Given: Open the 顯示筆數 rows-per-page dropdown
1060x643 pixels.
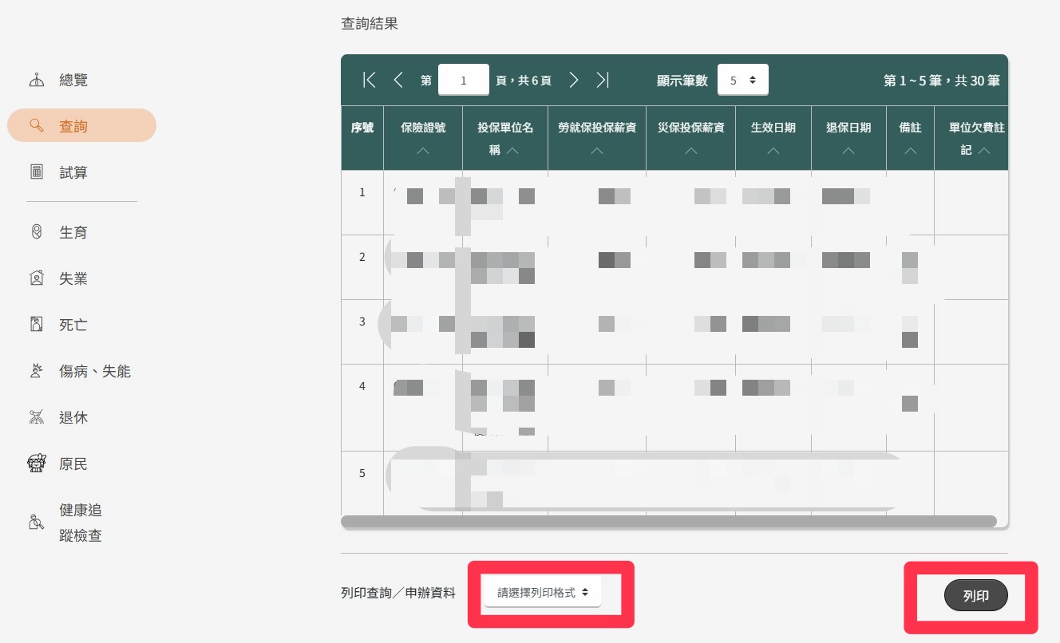Looking at the screenshot, I should [742, 81].
